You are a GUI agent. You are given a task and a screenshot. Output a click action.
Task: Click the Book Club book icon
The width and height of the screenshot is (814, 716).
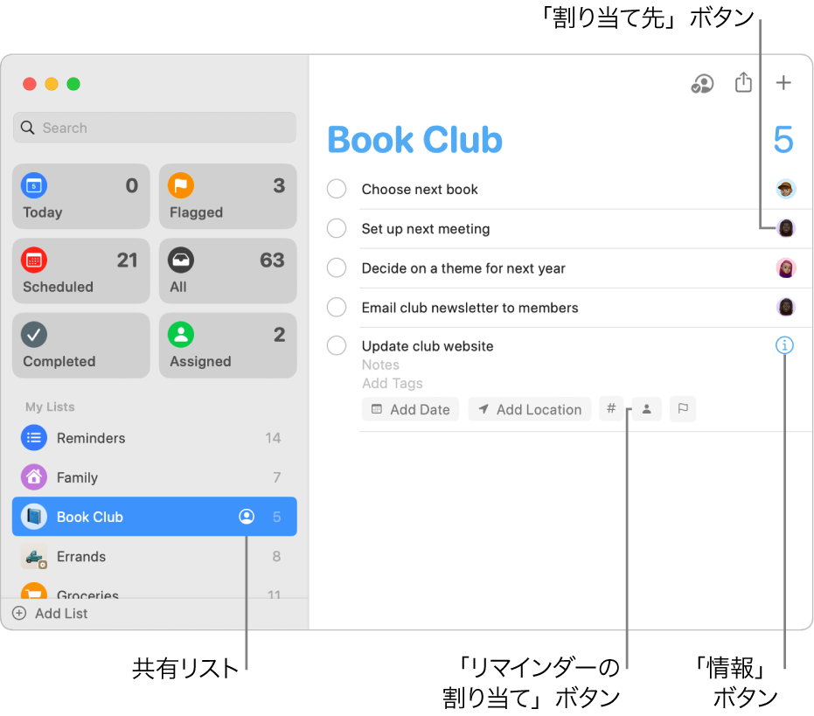coord(34,517)
